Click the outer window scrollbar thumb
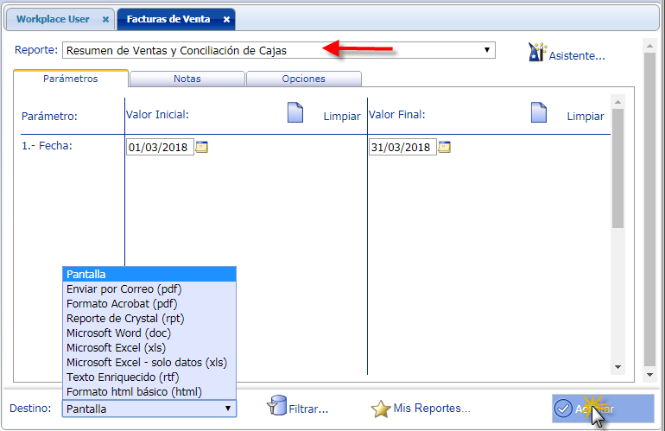665x431 pixels. point(649,209)
